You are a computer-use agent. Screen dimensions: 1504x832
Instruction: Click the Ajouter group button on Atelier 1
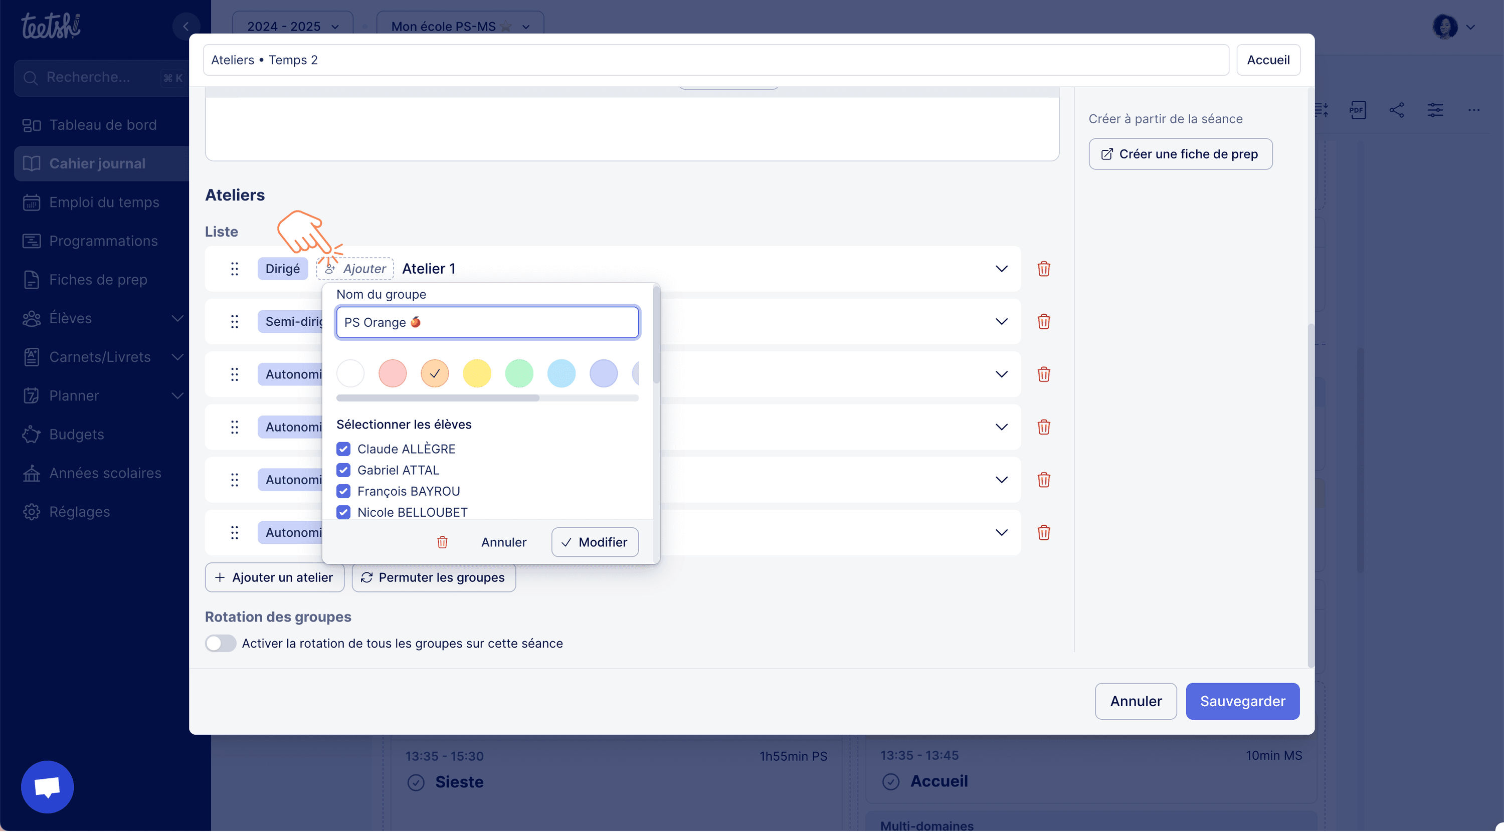(x=355, y=269)
